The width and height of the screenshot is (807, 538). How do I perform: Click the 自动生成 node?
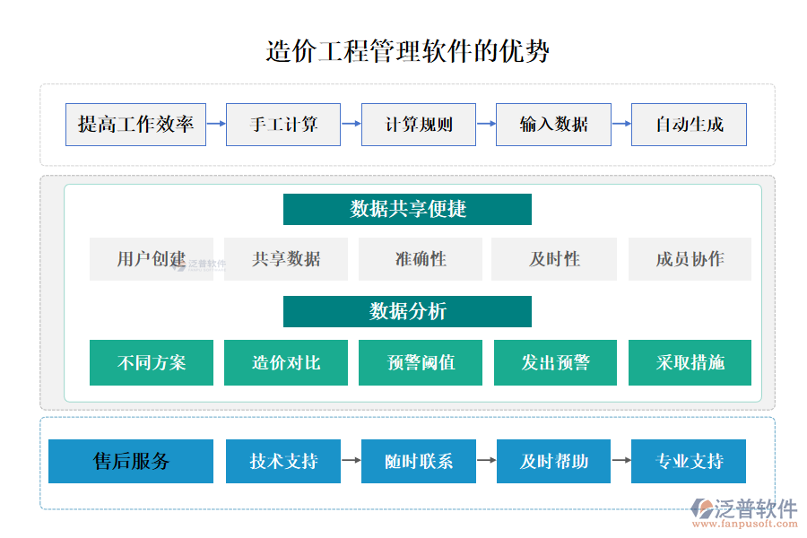[x=688, y=125]
